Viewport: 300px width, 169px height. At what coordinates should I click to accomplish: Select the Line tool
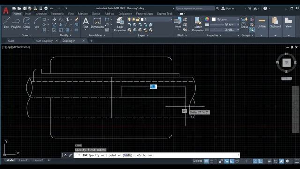pyautogui.click(x=6, y=23)
